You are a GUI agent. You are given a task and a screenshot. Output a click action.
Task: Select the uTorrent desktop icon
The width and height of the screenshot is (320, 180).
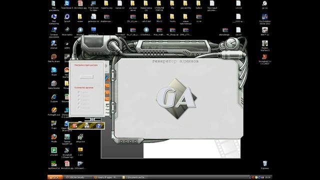tap(54, 152)
